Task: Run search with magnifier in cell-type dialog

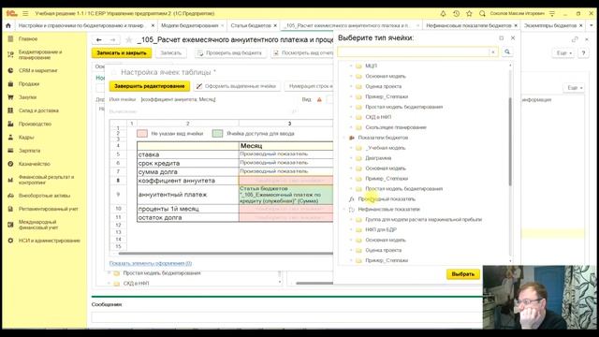Action: [x=507, y=52]
